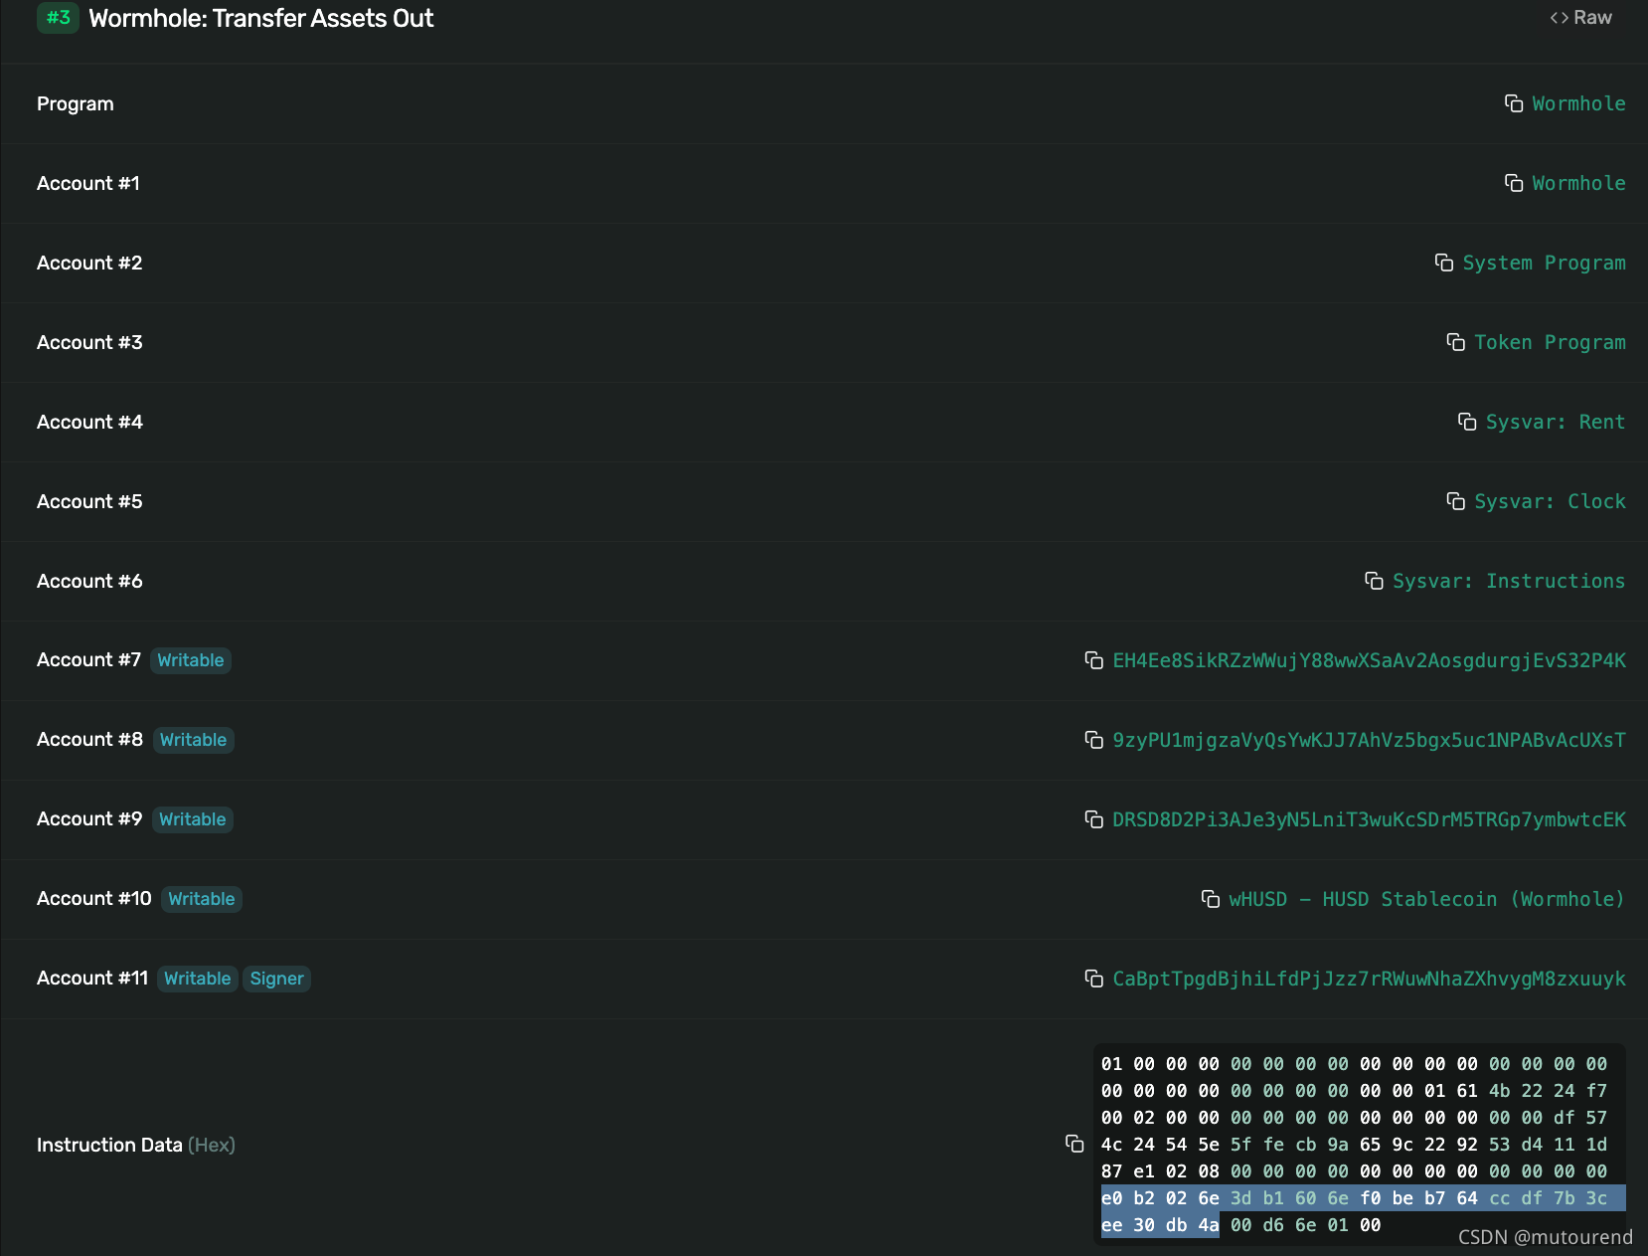Click the Writable badge on Account #11
The image size is (1648, 1256).
198,979
